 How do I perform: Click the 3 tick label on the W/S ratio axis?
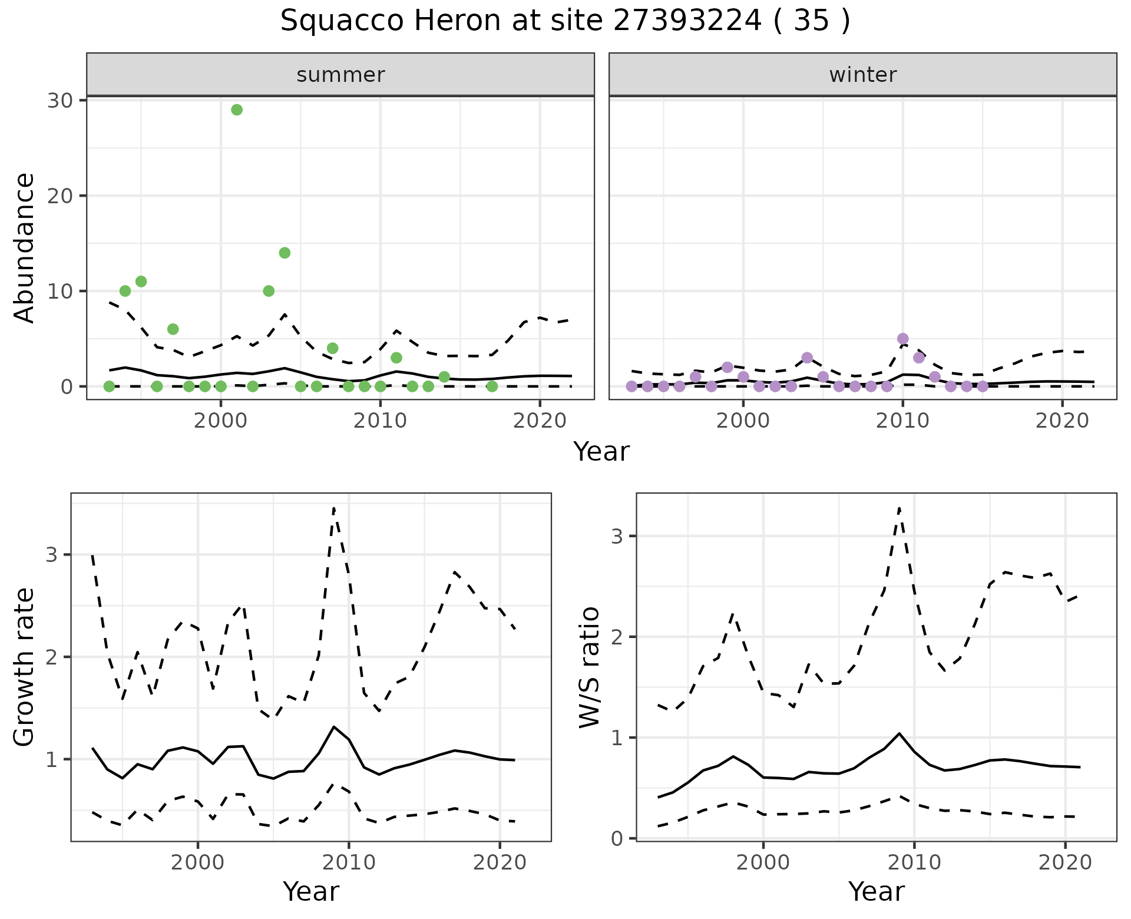click(616, 536)
